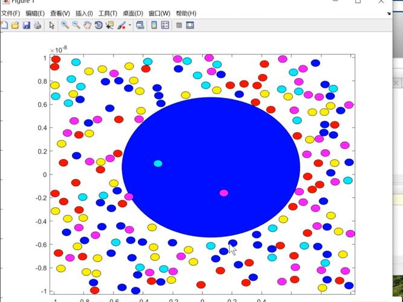Open the 桌面(D) menu
Screen dimensions: 403x302
click(x=133, y=13)
